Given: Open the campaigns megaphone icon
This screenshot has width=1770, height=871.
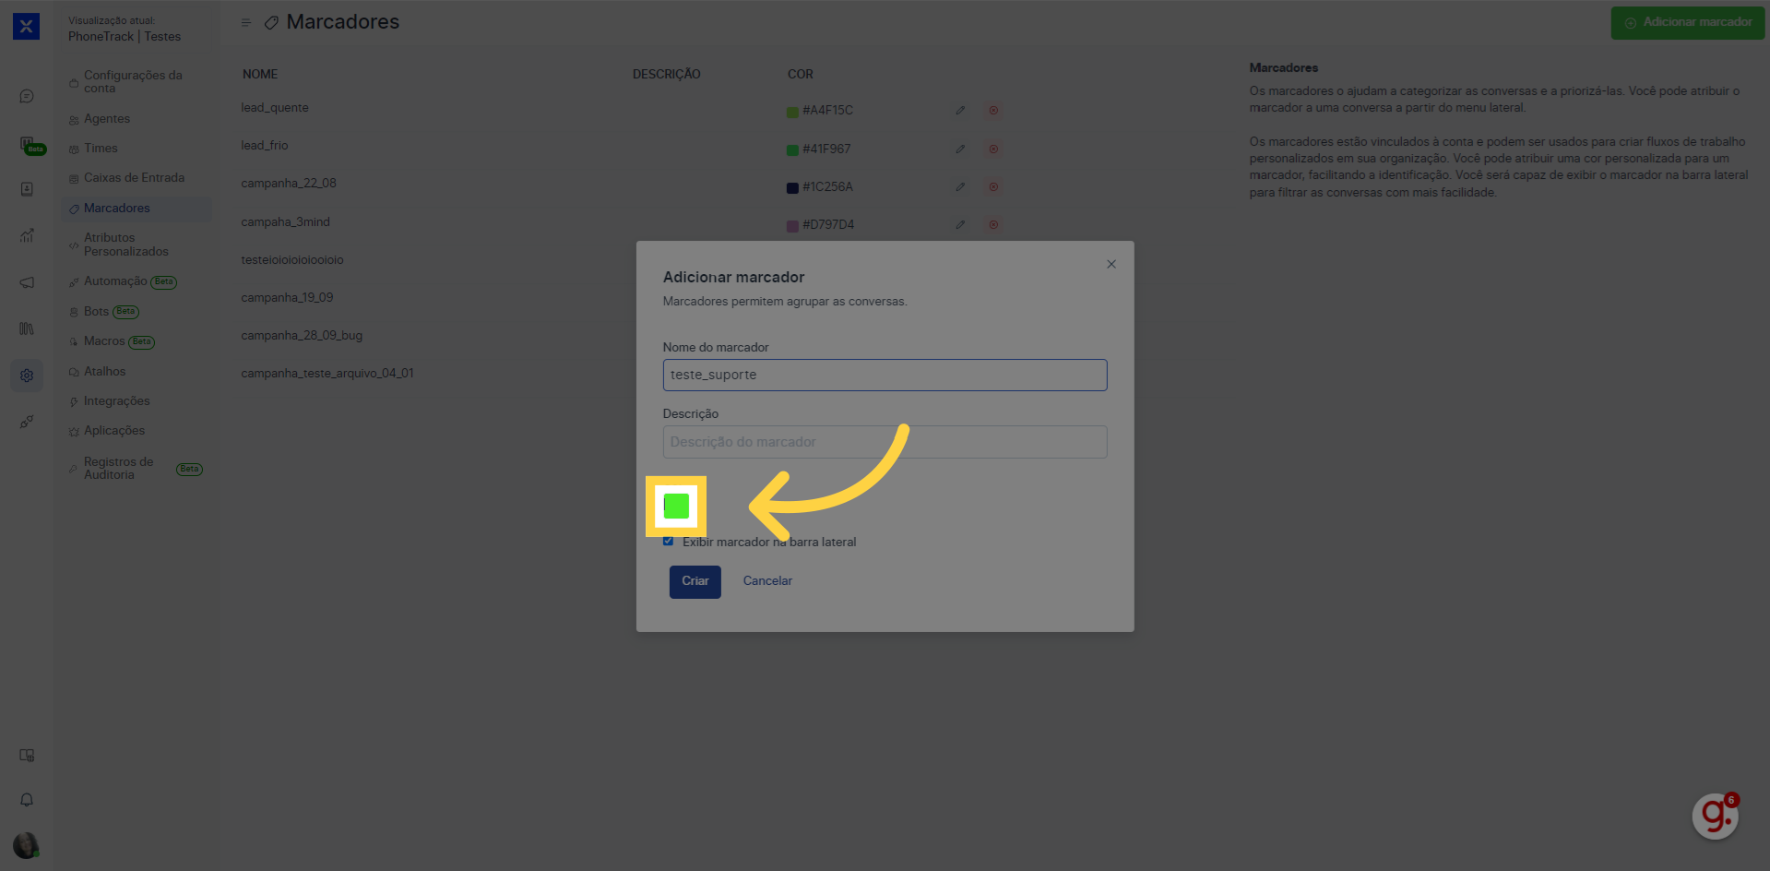Looking at the screenshot, I should pyautogui.click(x=27, y=282).
